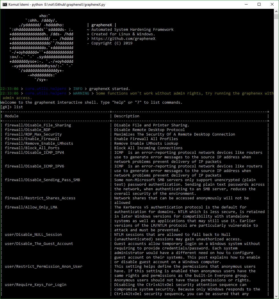Select user/Require_Keys_For_Login module text

[36, 285]
